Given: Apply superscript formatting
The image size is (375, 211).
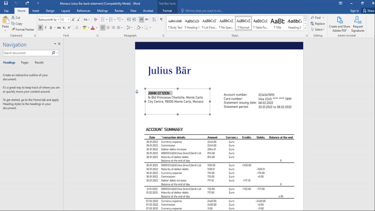Looking at the screenshot, I should click(69, 28).
